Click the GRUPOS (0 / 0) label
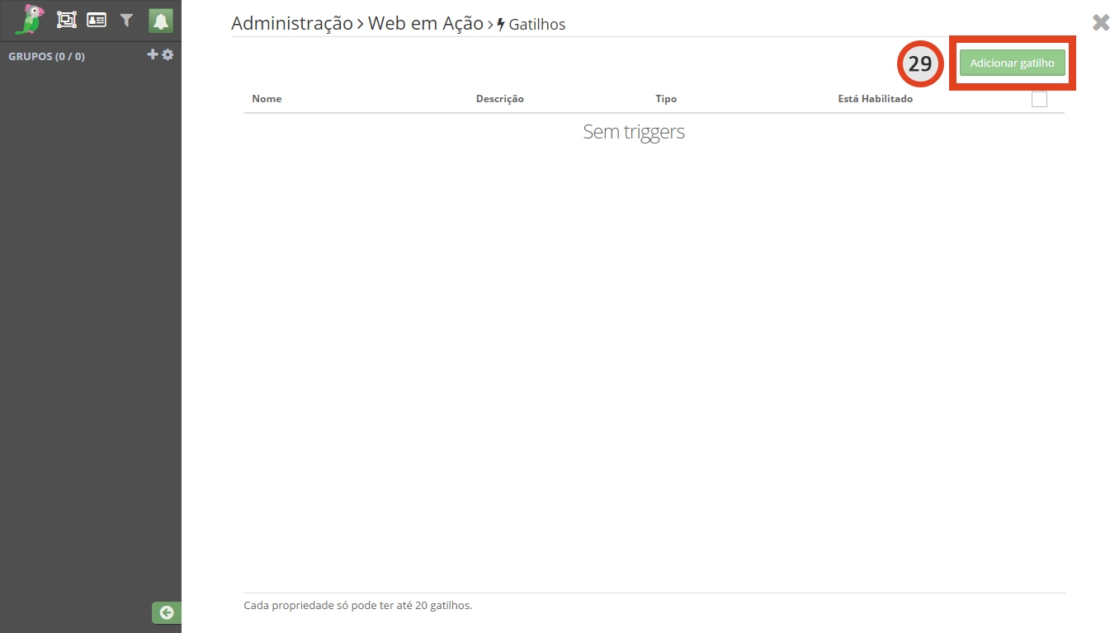 46,57
